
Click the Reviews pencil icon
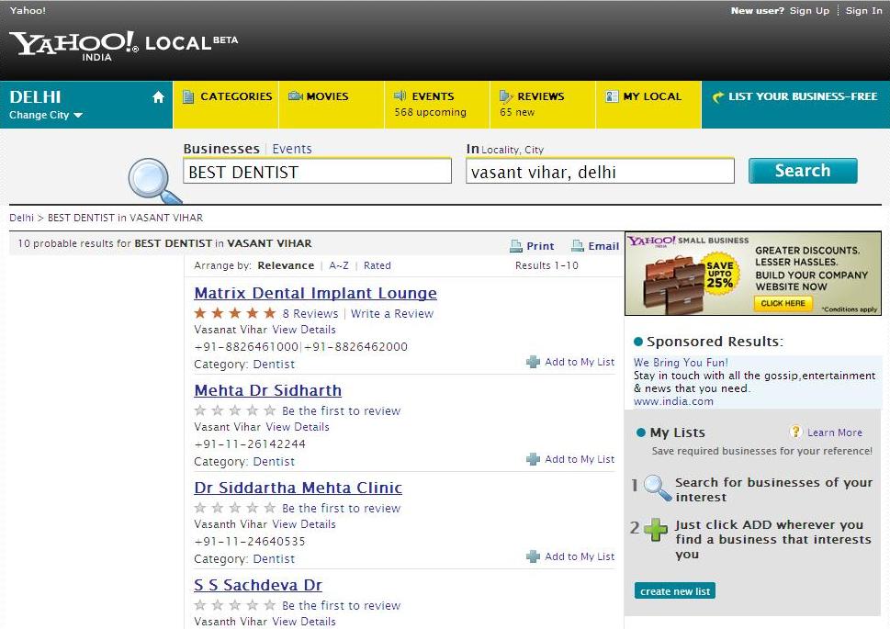point(506,96)
